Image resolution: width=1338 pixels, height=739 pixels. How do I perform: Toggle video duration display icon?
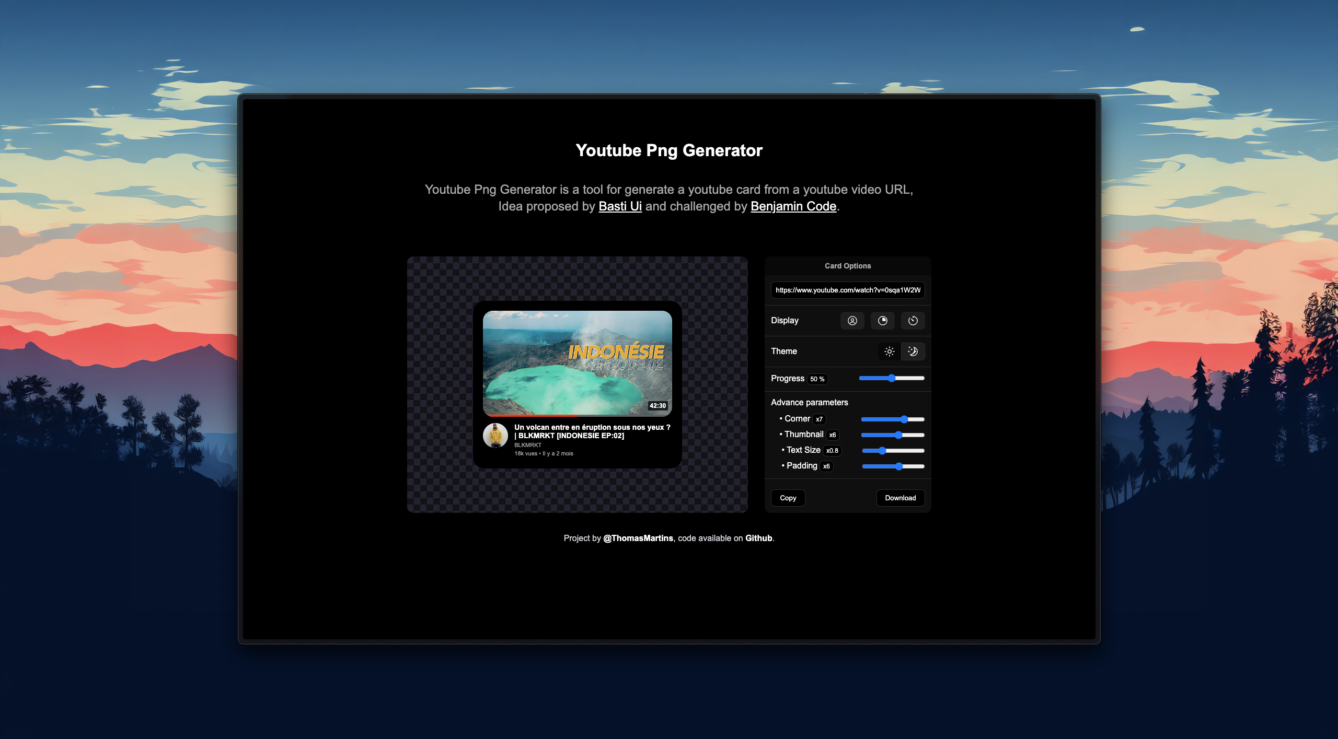(x=913, y=321)
